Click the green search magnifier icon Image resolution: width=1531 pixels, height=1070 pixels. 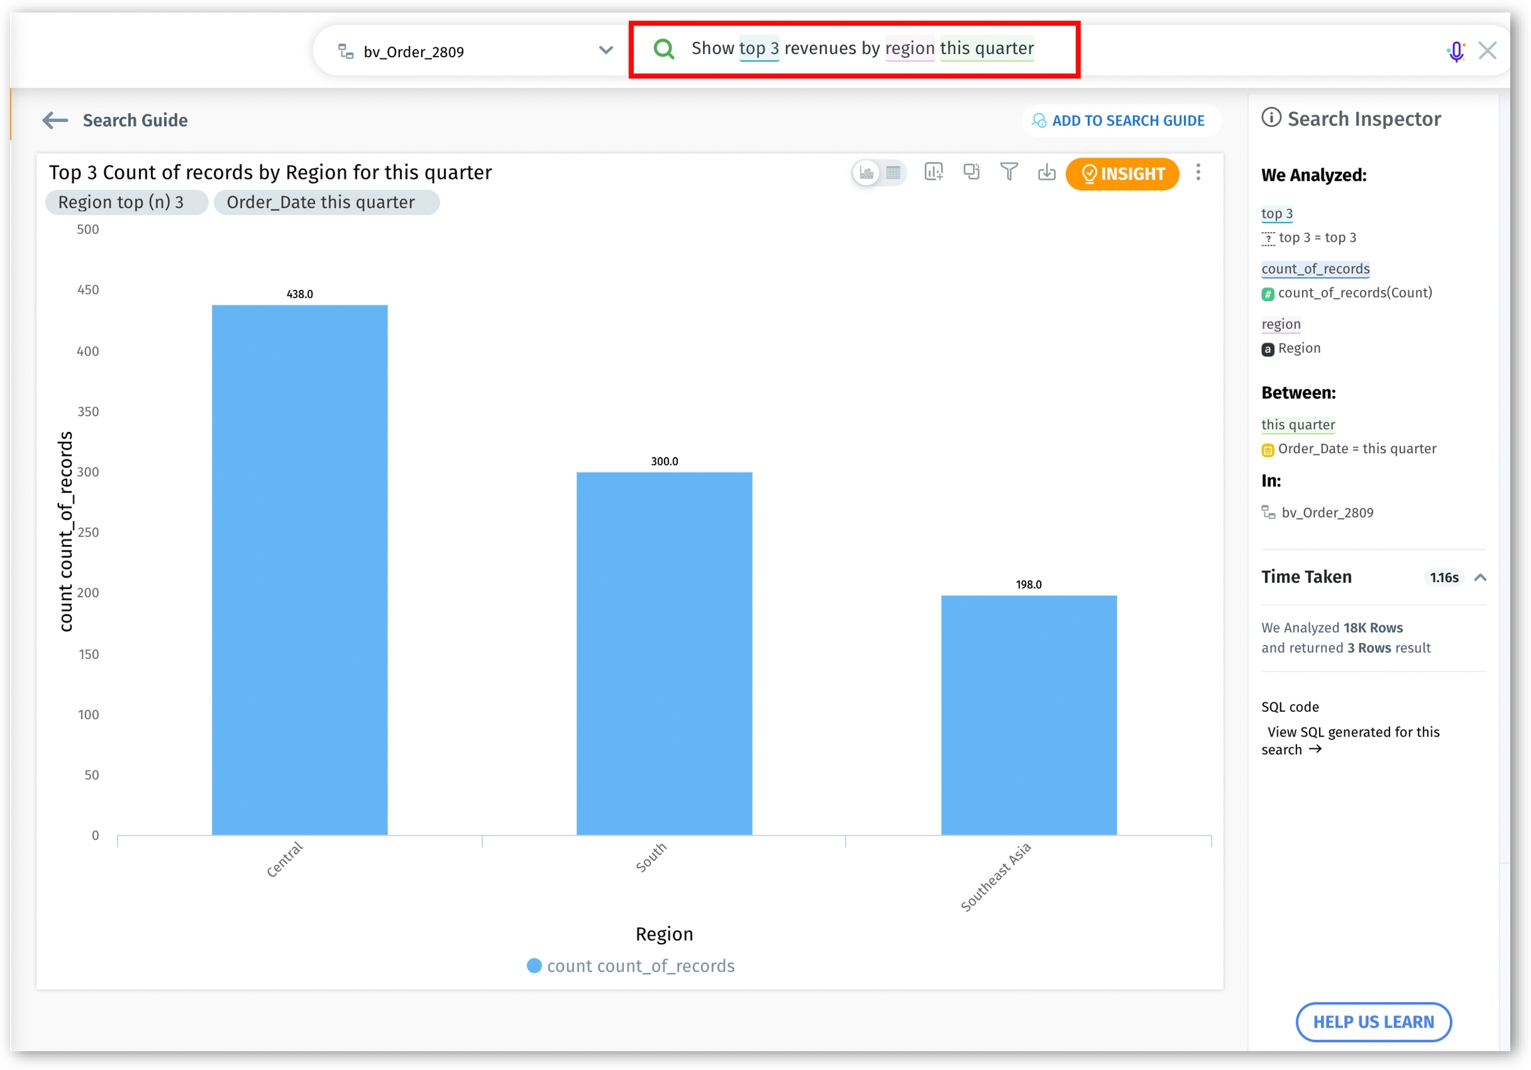[663, 49]
